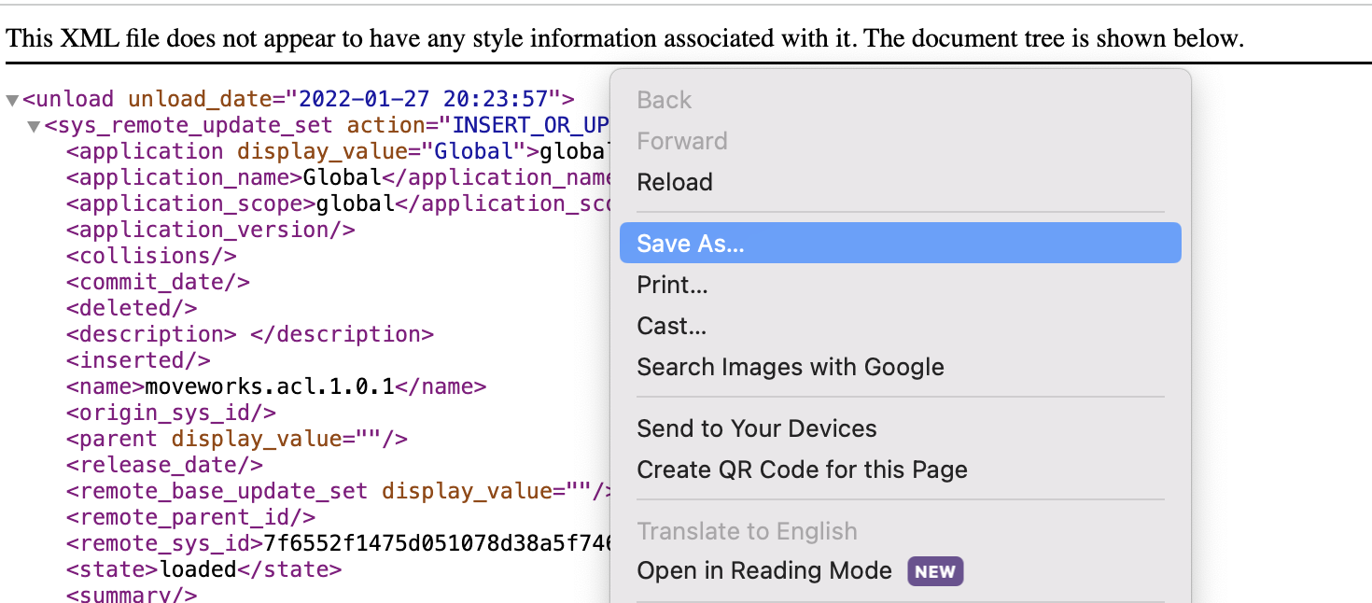Click the inserted empty tag

pos(138,360)
